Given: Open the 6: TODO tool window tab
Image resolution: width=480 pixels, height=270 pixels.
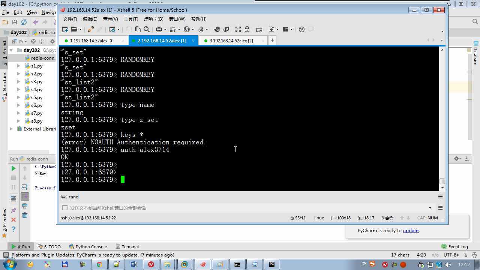Looking at the screenshot, I should (x=49, y=247).
